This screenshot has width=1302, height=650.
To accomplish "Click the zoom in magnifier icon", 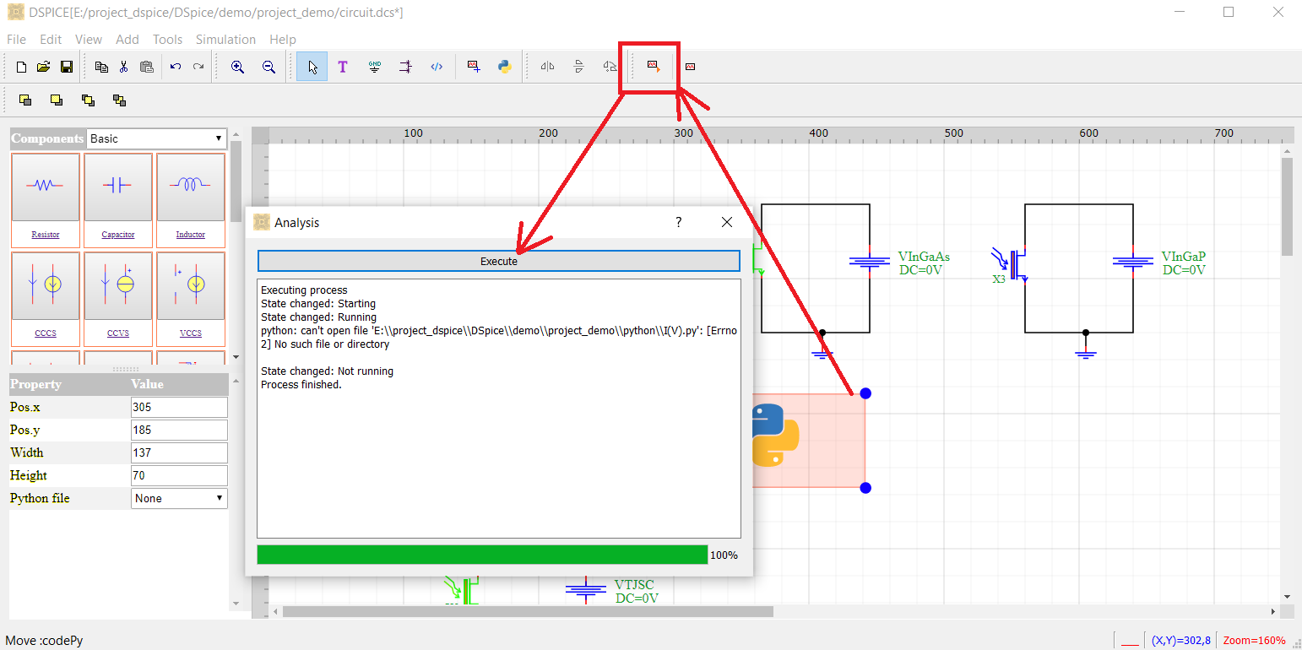I will coord(238,67).
